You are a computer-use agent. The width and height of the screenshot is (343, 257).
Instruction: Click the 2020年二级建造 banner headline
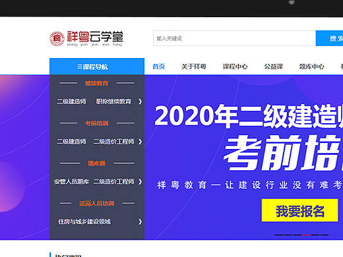tap(249, 116)
